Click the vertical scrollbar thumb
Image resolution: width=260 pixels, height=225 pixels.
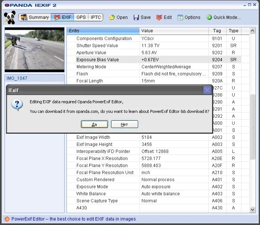[252, 127]
